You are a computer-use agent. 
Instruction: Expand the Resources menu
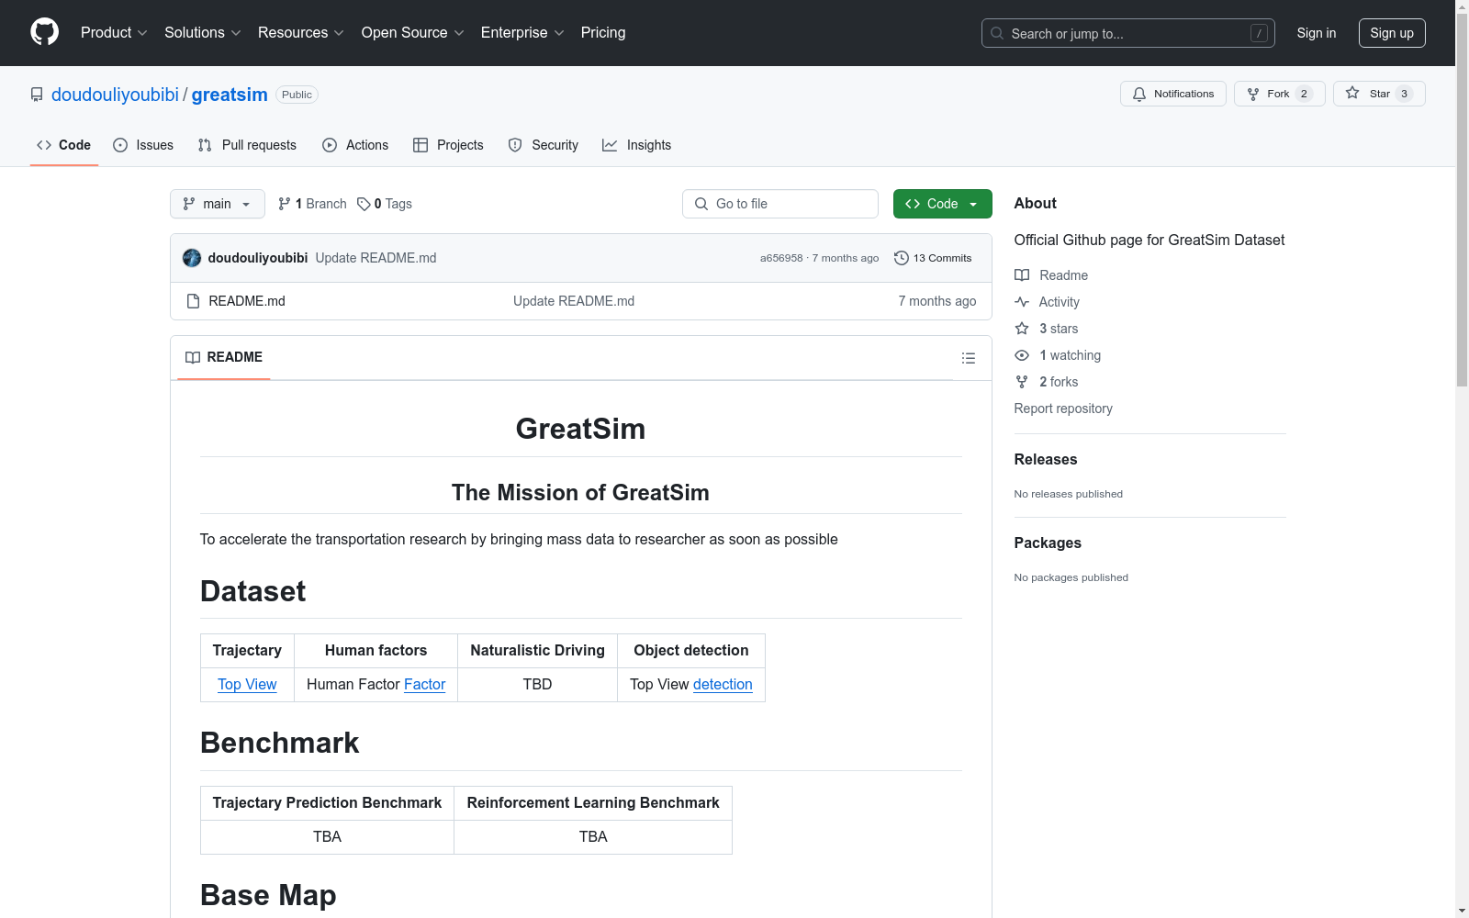pos(301,33)
